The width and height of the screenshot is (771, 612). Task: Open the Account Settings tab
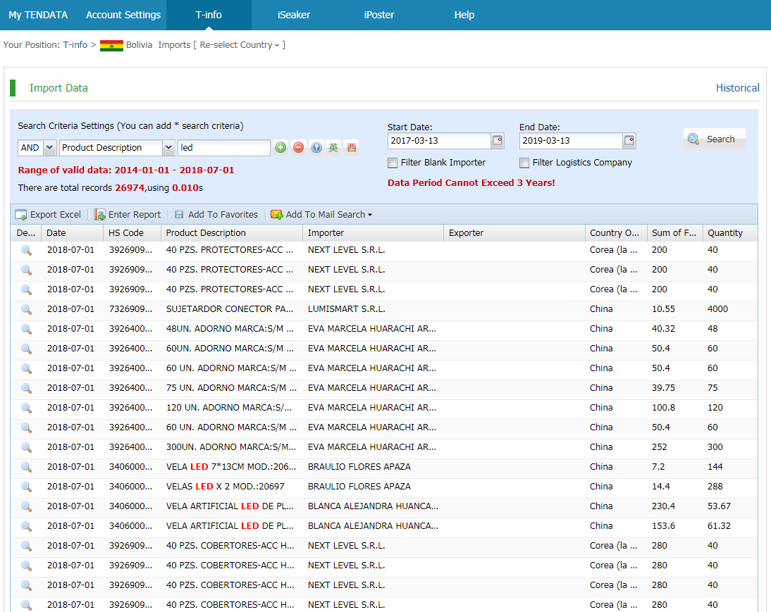[x=123, y=15]
